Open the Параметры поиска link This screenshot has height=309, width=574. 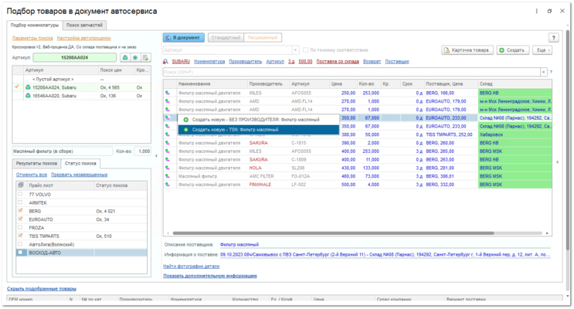32,38
